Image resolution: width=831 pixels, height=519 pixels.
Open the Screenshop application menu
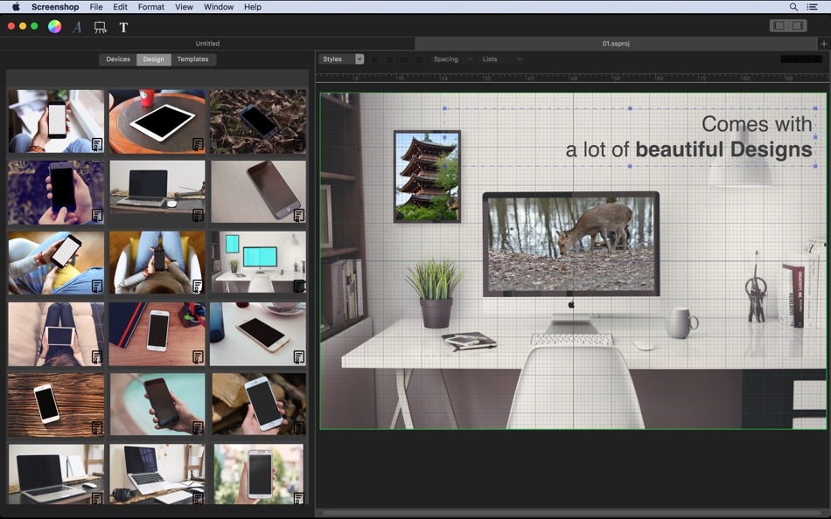(55, 7)
